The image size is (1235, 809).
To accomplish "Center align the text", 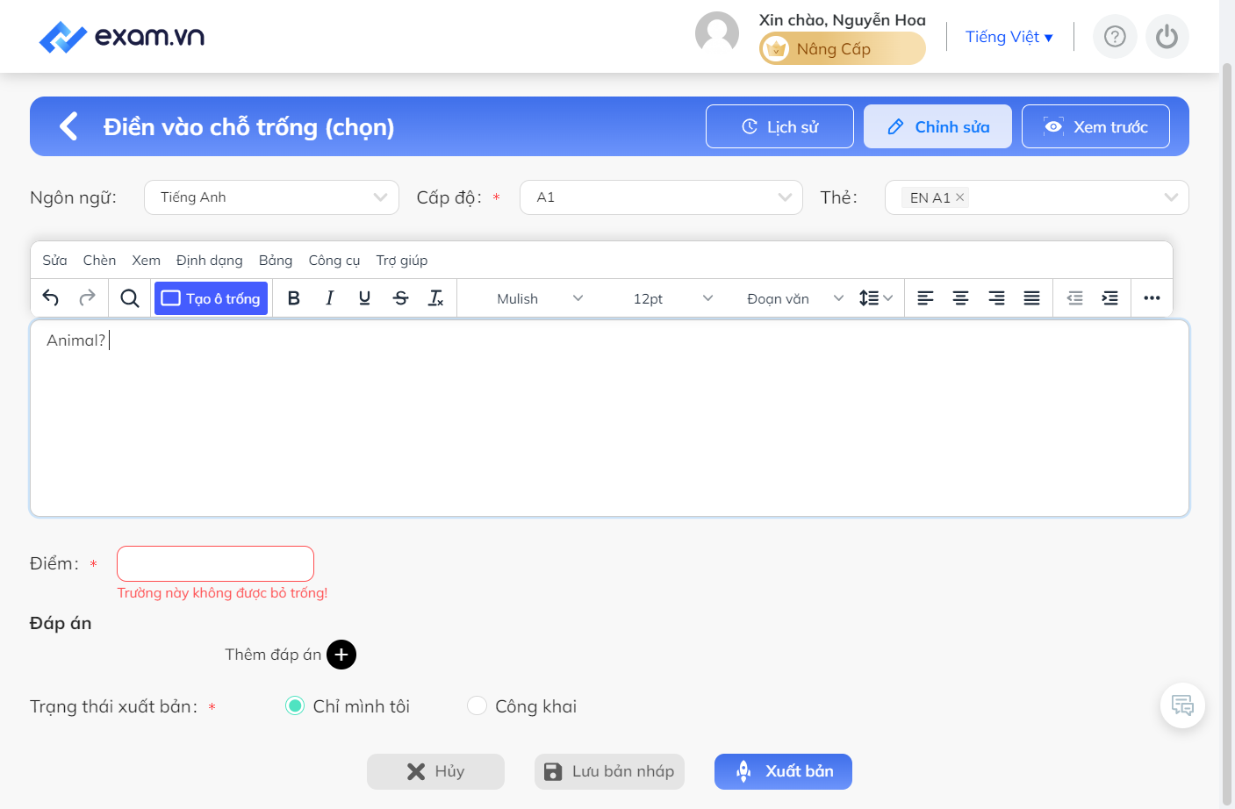I will click(x=961, y=298).
